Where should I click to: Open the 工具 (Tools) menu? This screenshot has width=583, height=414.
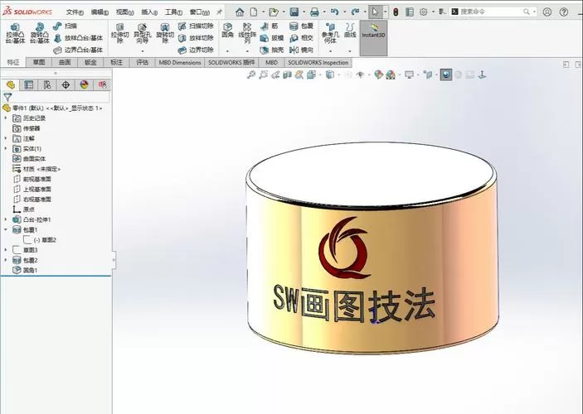coord(173,12)
